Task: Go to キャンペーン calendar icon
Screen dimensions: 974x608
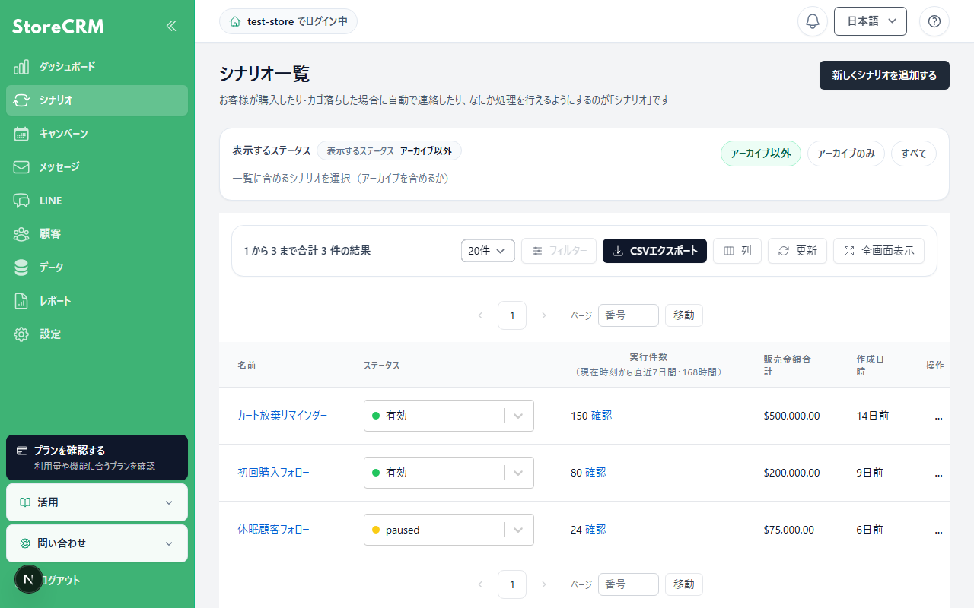Action: pos(21,134)
